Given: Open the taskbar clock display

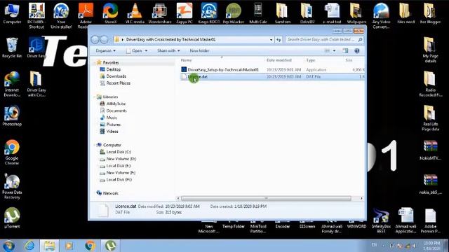Looking at the screenshot, I should point(432,246).
